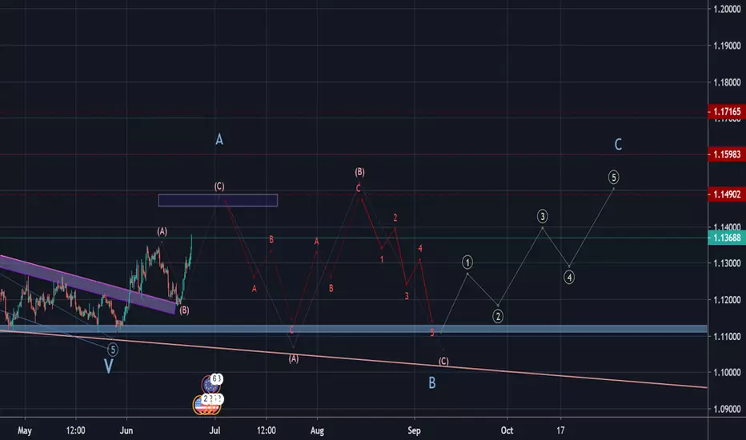Select the circled 5 label above blue V
The width and height of the screenshot is (746, 440).
click(113, 350)
